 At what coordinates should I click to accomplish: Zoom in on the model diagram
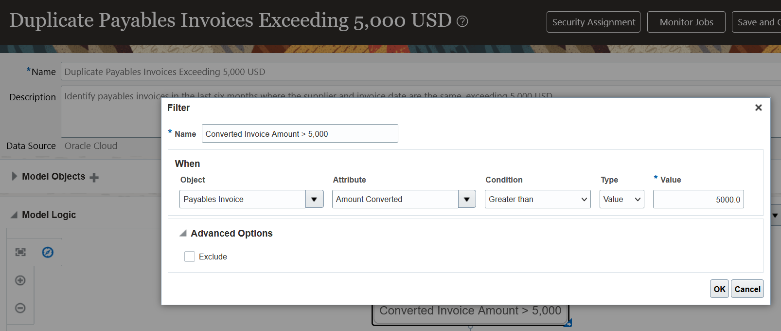tap(20, 280)
